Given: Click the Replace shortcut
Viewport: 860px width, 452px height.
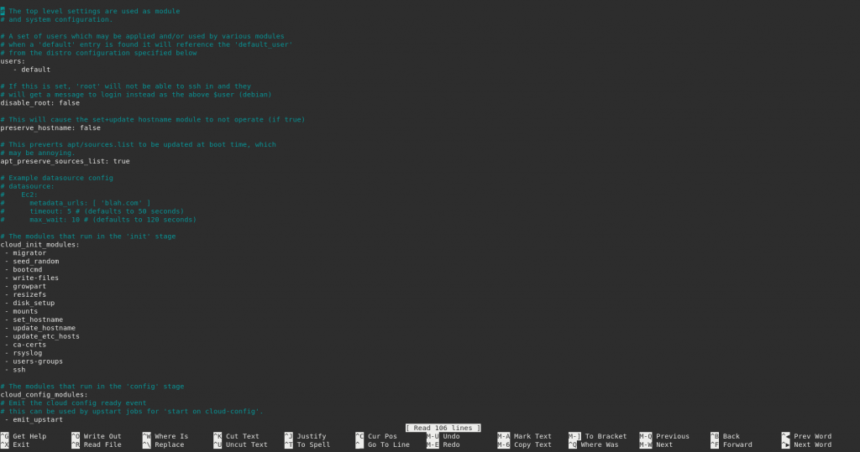Looking at the screenshot, I should [169, 444].
